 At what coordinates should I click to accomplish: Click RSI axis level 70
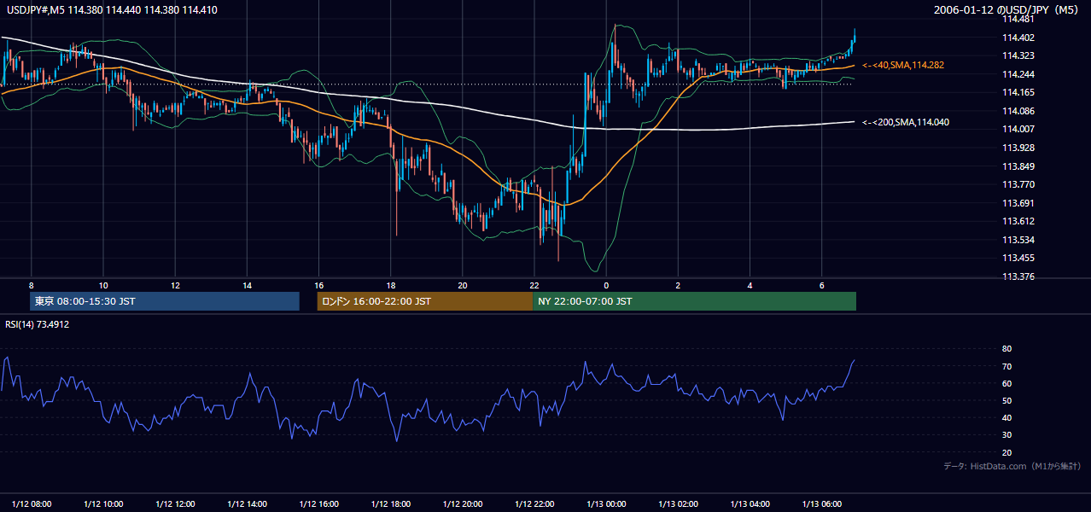(1007, 366)
